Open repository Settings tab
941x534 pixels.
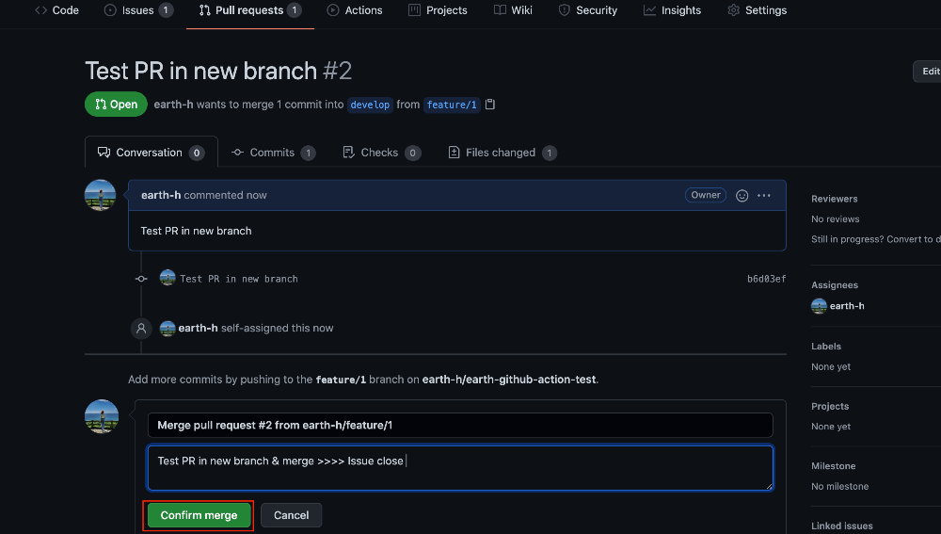coord(757,10)
